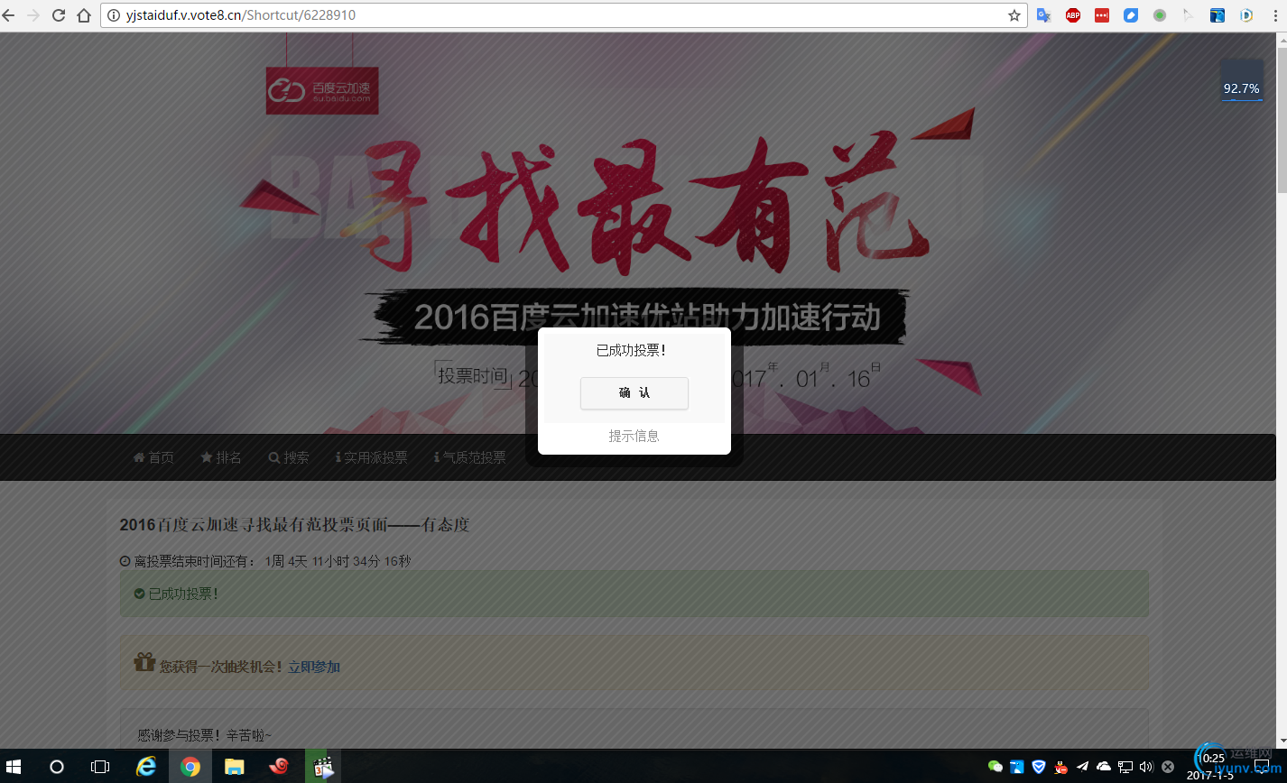Open the red password manager extension icon
The image size is (1287, 783).
(x=1102, y=15)
